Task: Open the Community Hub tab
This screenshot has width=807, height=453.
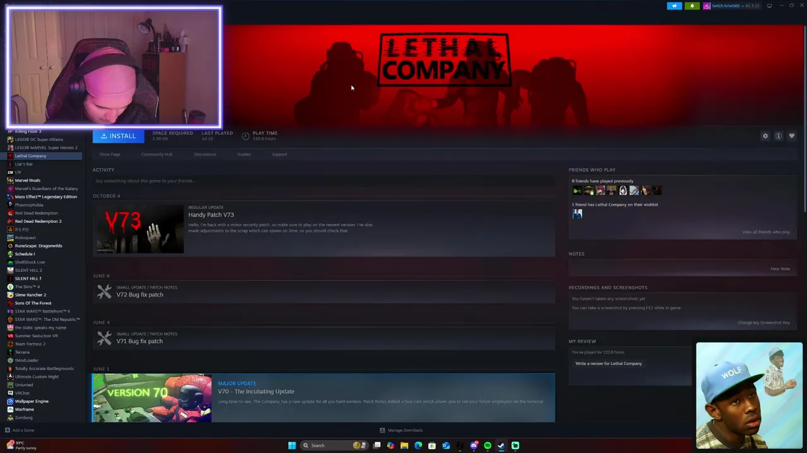Action: pos(157,154)
